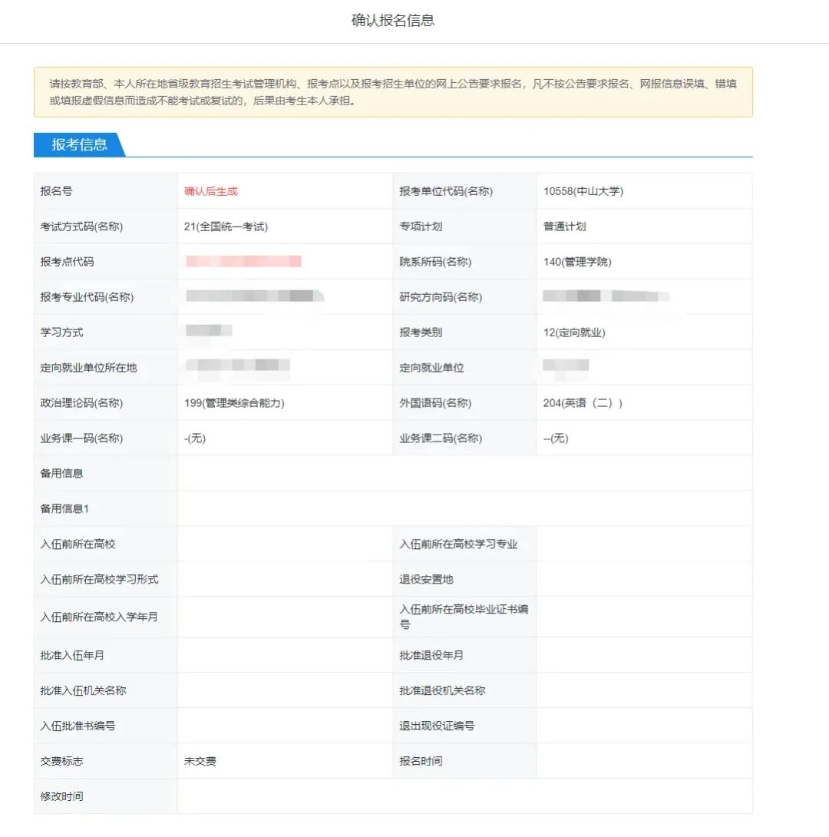
Task: Click the empty 报名时间 value cell
Action: [643, 761]
